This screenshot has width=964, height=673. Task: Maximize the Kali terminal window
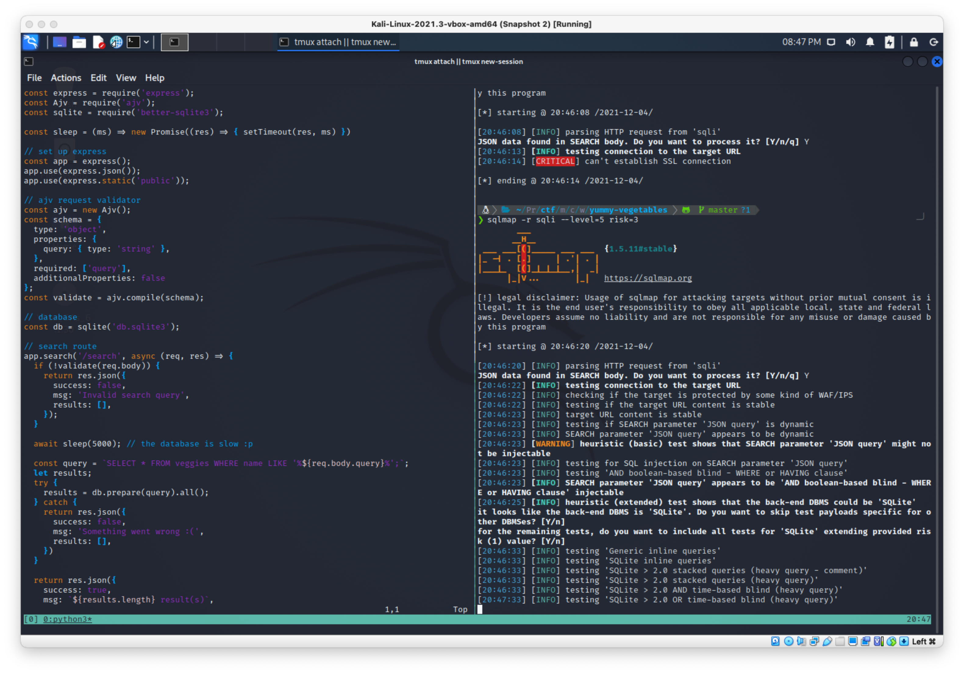pyautogui.click(x=922, y=62)
